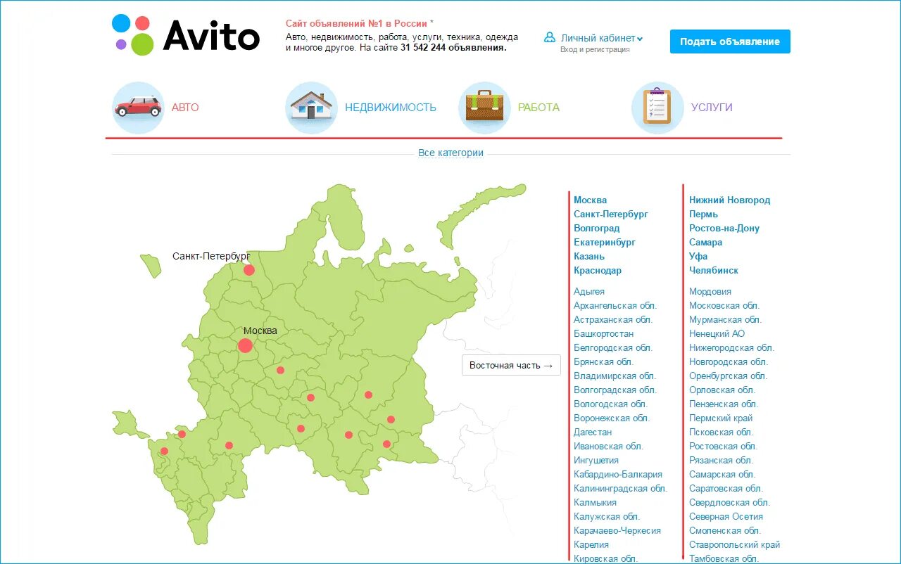
Task: Choose city Ростов-на-Дону
Action: tap(724, 228)
